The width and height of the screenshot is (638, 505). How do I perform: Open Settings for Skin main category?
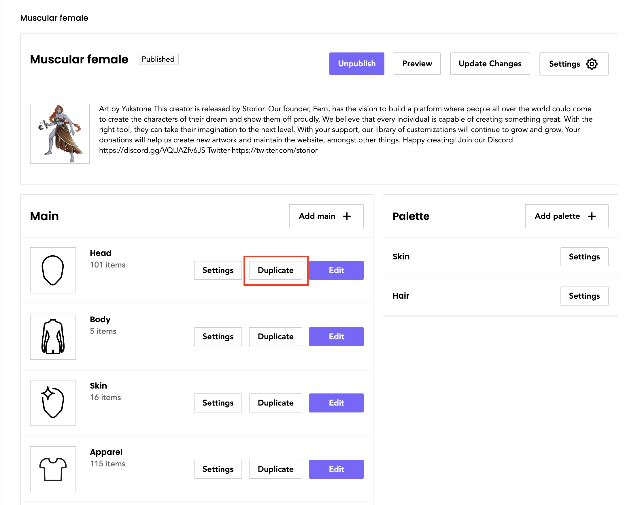click(x=218, y=403)
